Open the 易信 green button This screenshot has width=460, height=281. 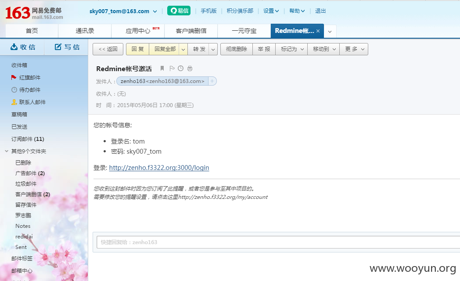coord(179,11)
